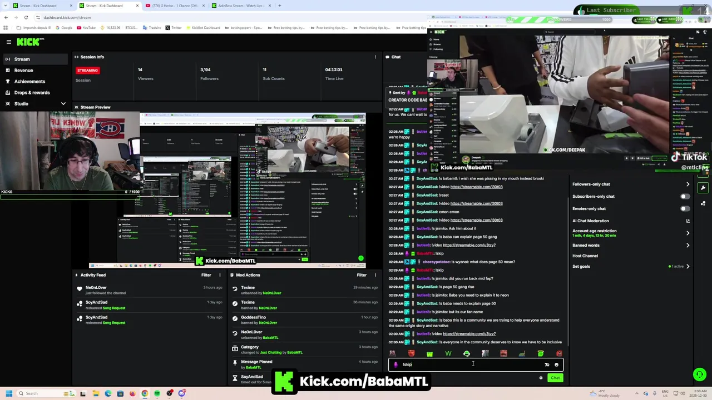This screenshot has width=712, height=400.
Task: Open the Achievements sidebar page
Action: pos(36,81)
